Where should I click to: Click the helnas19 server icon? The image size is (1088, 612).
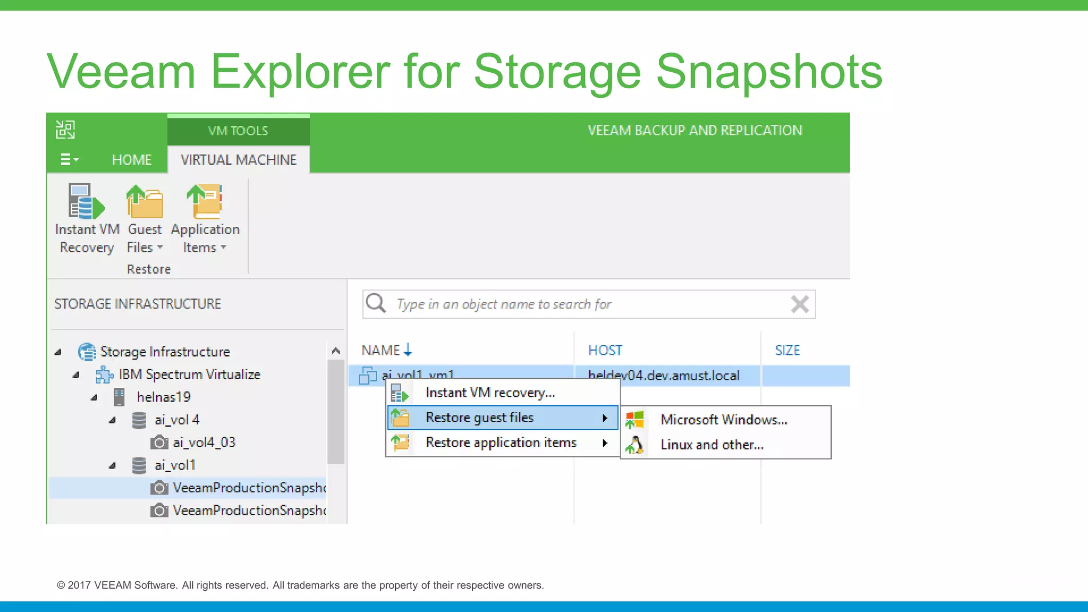tap(120, 397)
